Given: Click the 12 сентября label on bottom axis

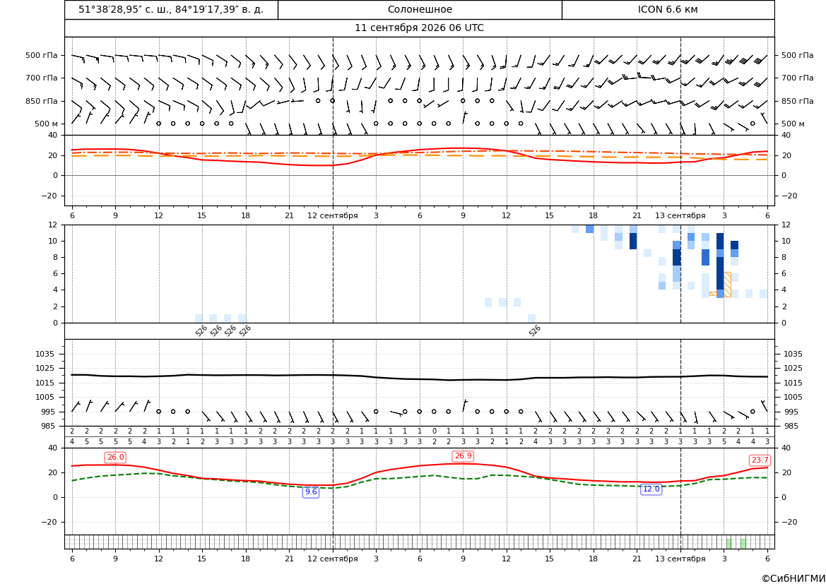Looking at the screenshot, I should click(332, 559).
